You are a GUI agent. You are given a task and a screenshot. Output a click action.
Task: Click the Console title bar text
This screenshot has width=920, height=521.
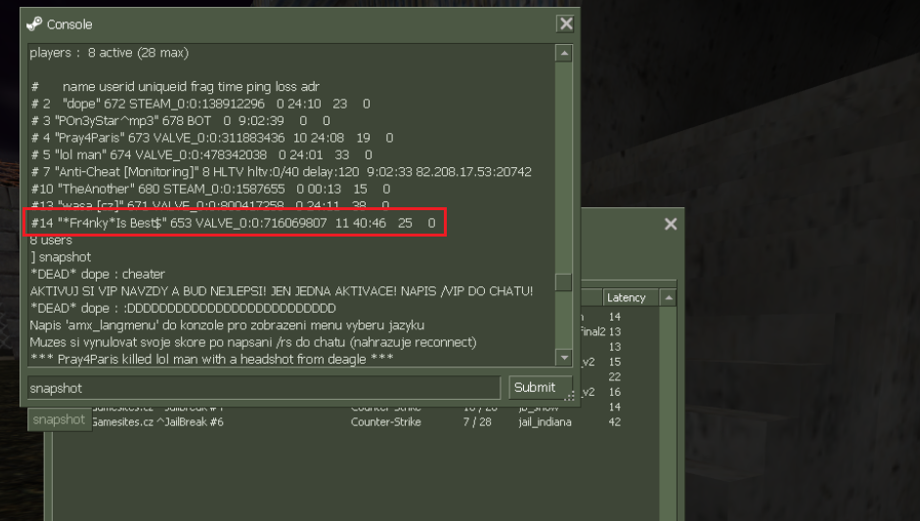pyautogui.click(x=69, y=24)
